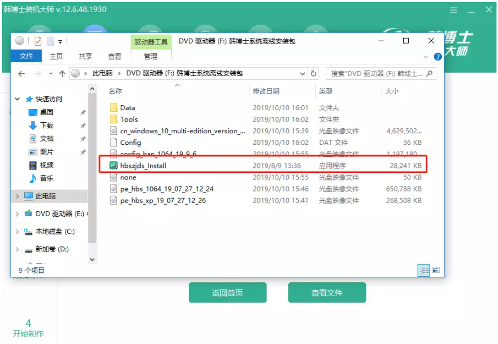Select the none disc image icon
The image size is (498, 344).
coord(113,177)
